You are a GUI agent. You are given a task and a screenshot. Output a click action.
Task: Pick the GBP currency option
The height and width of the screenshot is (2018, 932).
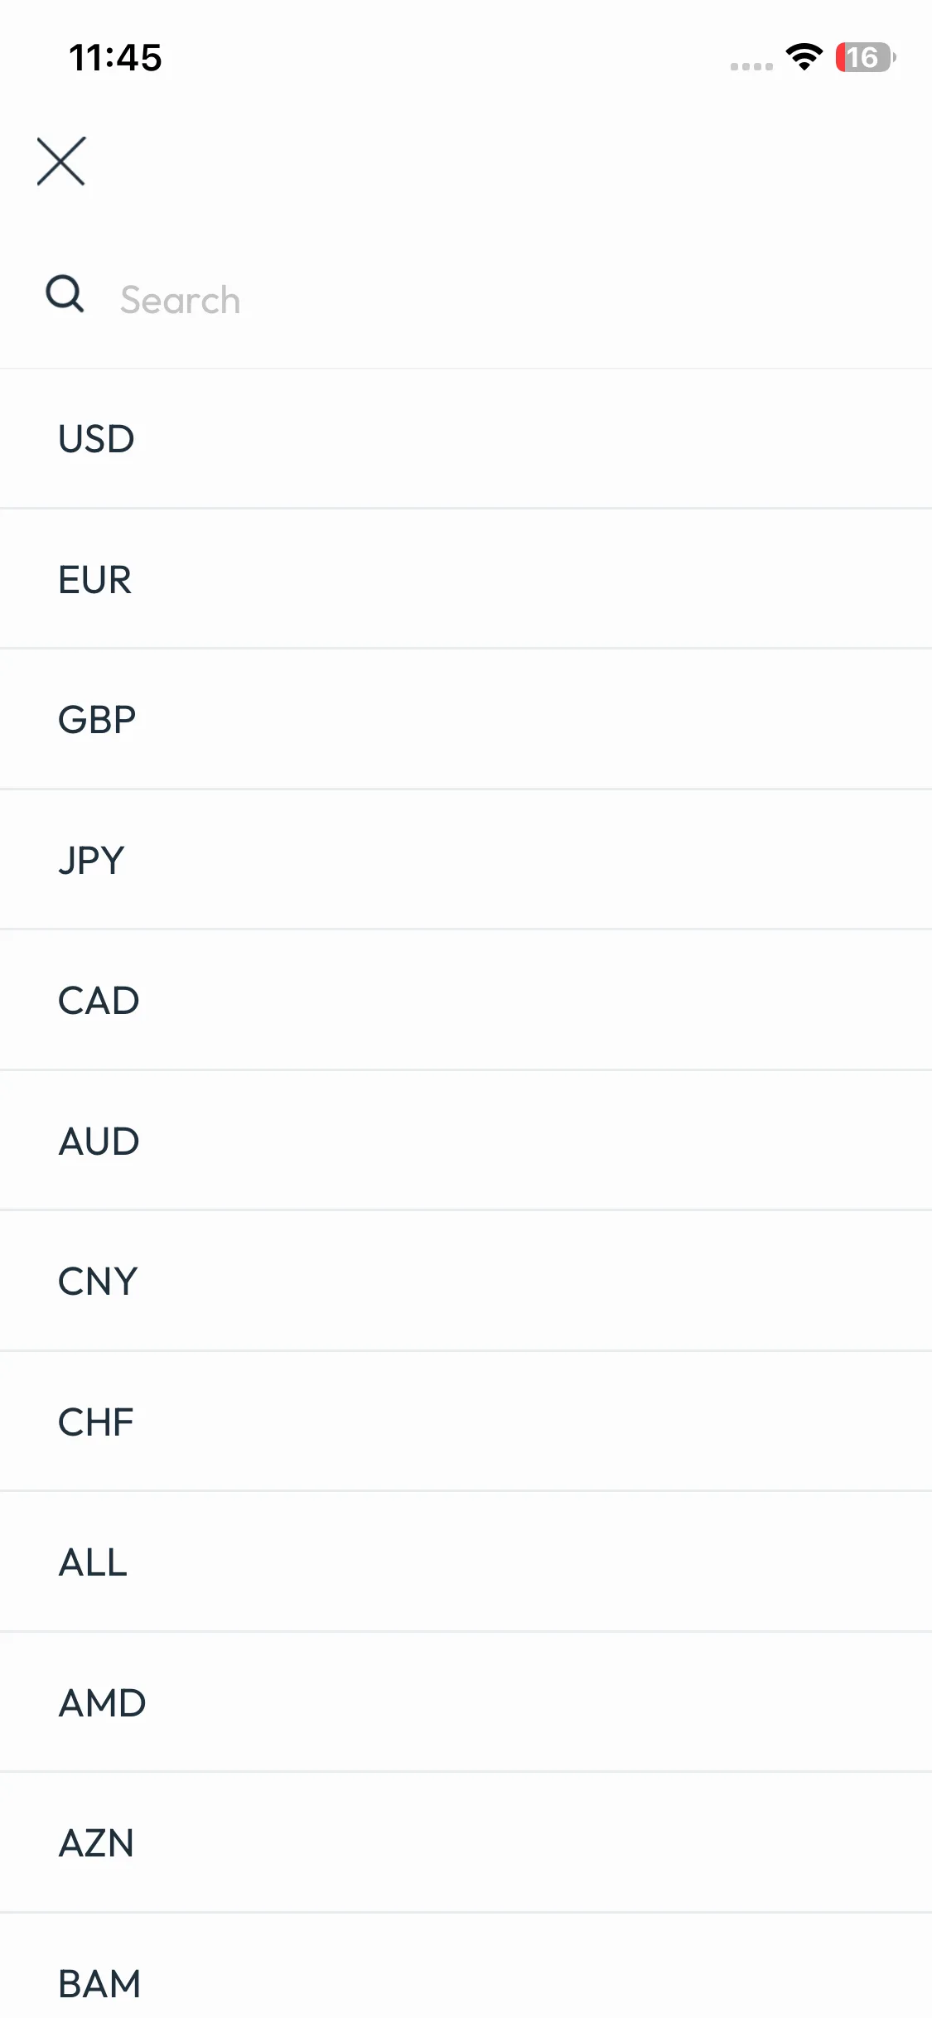point(97,720)
